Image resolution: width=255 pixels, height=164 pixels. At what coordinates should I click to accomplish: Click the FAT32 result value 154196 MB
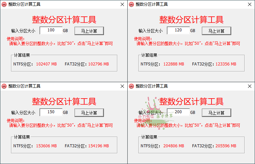tap(98, 146)
